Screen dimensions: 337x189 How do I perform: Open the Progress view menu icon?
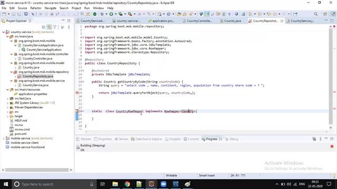point(321,139)
